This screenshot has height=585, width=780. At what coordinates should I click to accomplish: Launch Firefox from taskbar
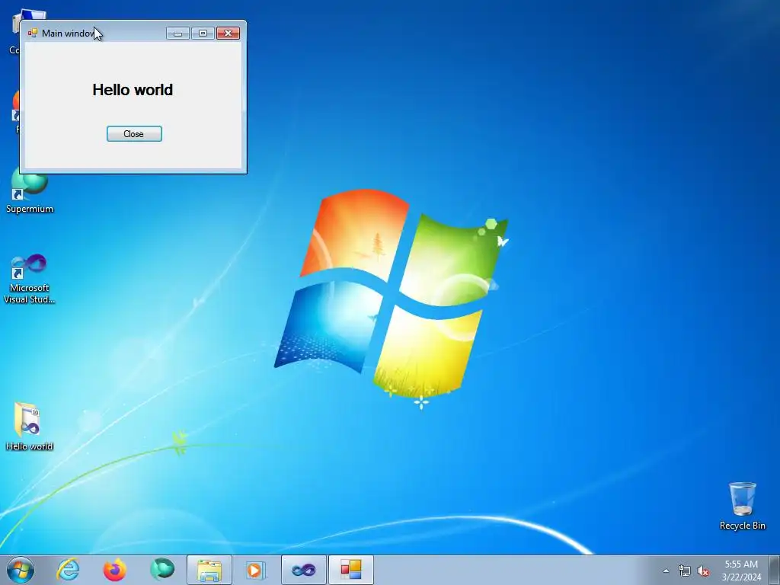pos(114,570)
